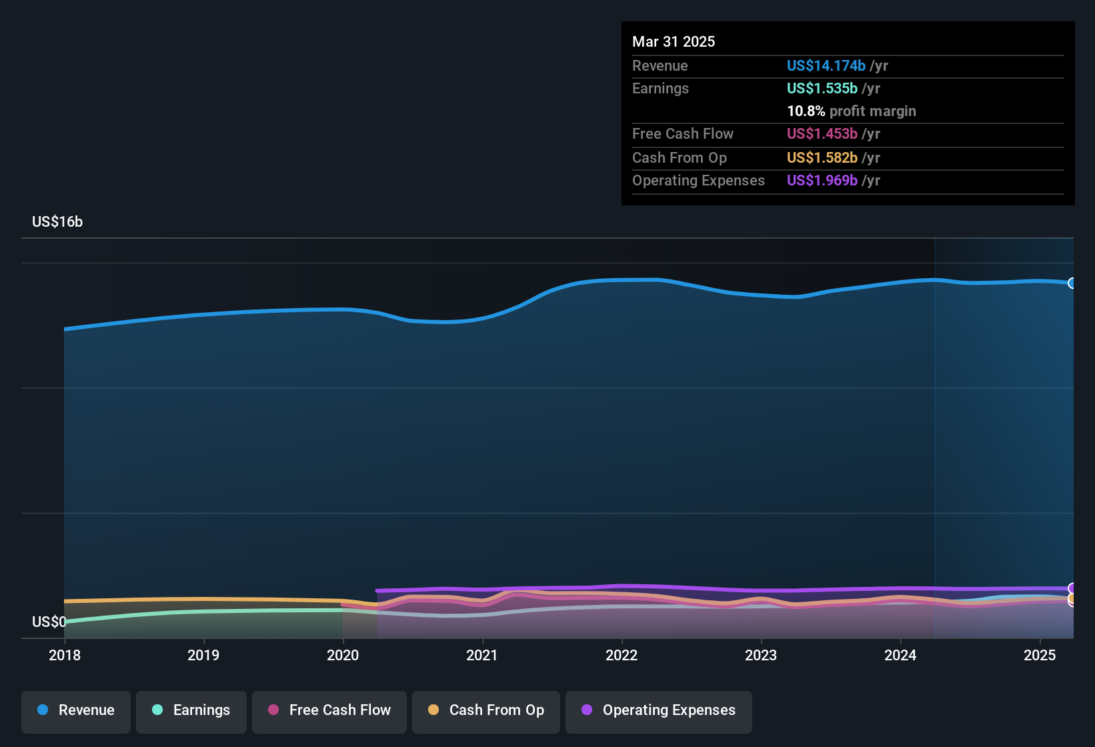Click the 10.8% profit margin text
1095x747 pixels.
(x=852, y=111)
